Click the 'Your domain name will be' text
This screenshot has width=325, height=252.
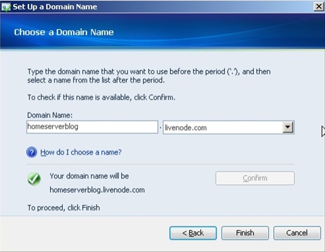(x=89, y=176)
